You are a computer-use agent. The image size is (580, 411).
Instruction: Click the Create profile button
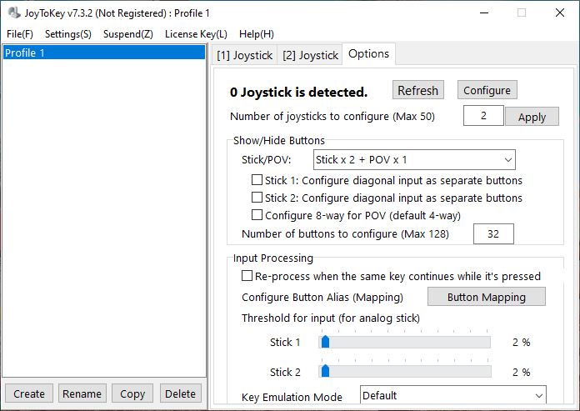click(29, 393)
